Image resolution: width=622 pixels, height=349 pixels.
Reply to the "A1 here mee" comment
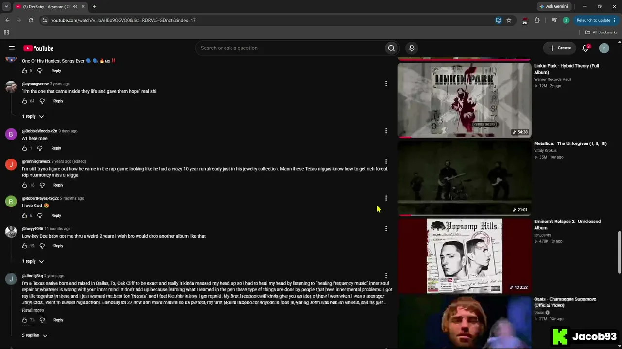point(56,148)
